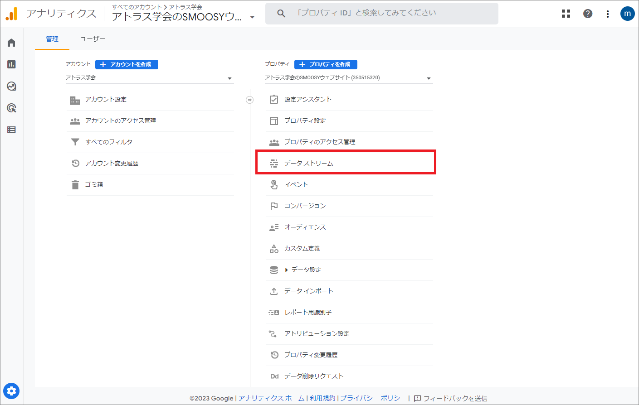Click the プロパティを作成 button

click(x=326, y=64)
